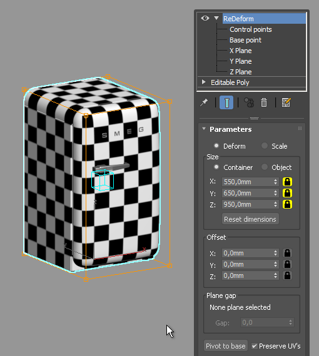This screenshot has height=356, width=319.
Task: Click Make Unique icon
Action: click(249, 102)
